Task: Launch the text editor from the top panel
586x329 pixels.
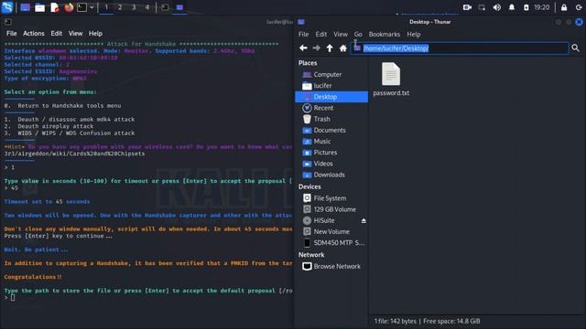Action: click(55, 7)
